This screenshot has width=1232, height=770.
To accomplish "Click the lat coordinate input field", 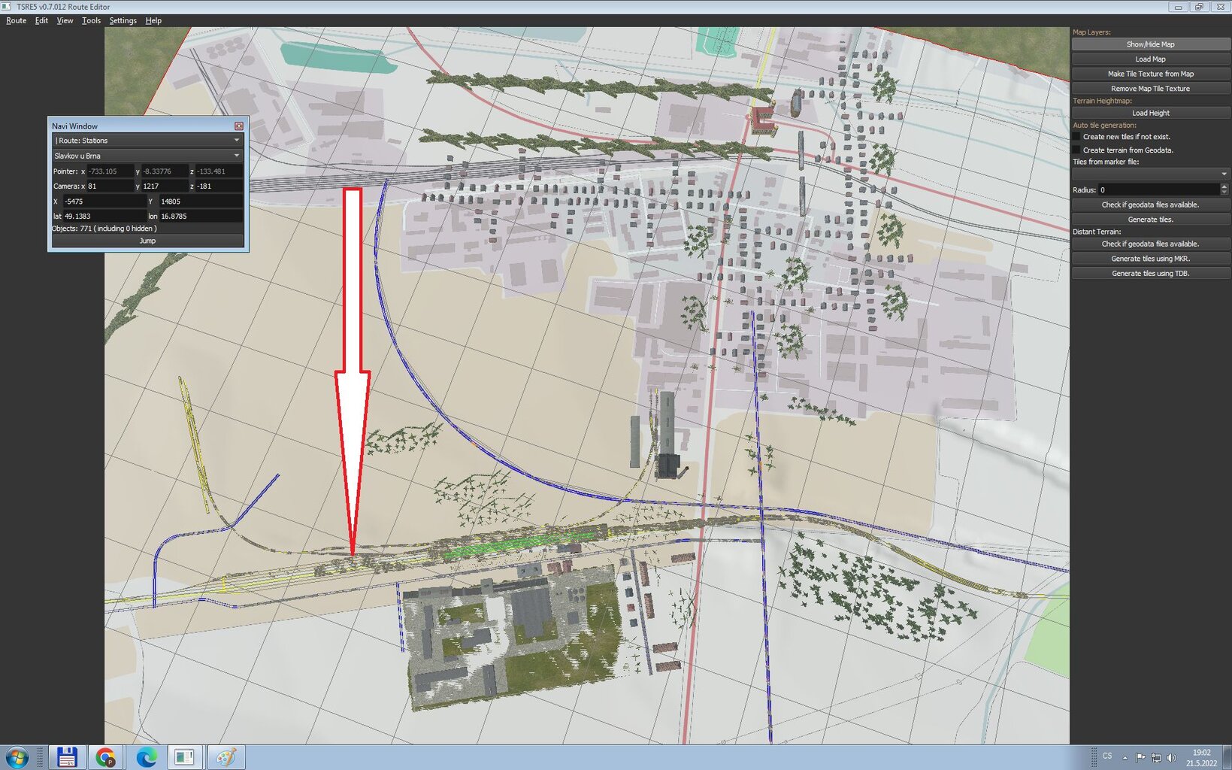I will pos(103,217).
